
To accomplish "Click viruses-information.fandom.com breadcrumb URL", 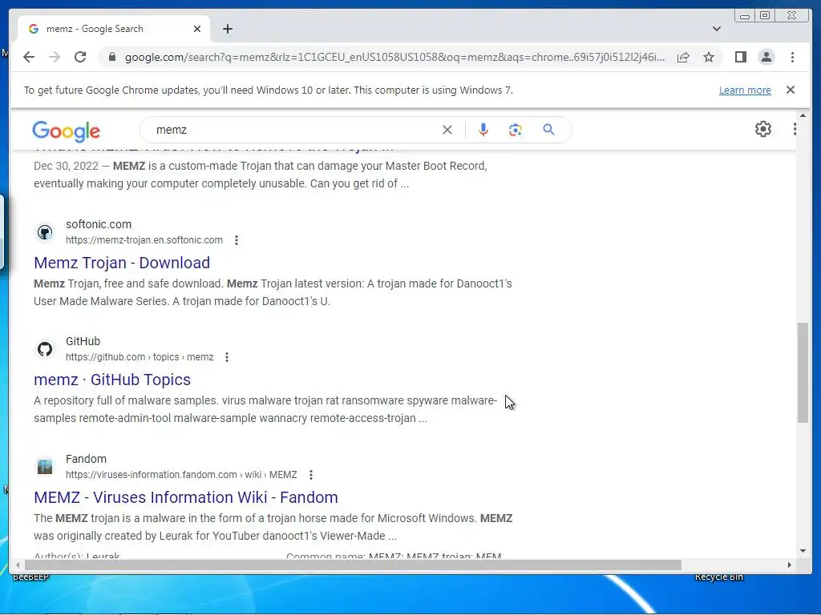I will 181,475.
